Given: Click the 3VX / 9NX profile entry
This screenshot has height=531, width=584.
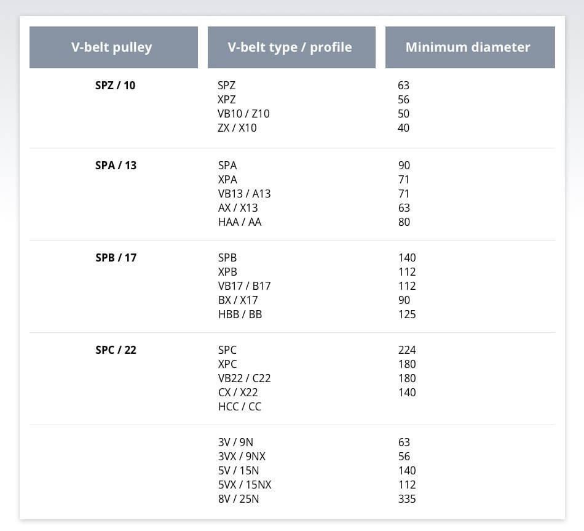Looking at the screenshot, I should click(x=242, y=457).
